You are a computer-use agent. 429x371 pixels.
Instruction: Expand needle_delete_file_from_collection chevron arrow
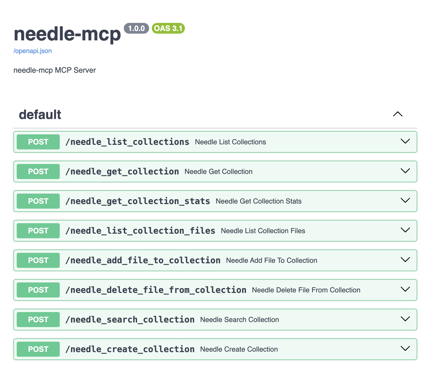tap(405, 289)
